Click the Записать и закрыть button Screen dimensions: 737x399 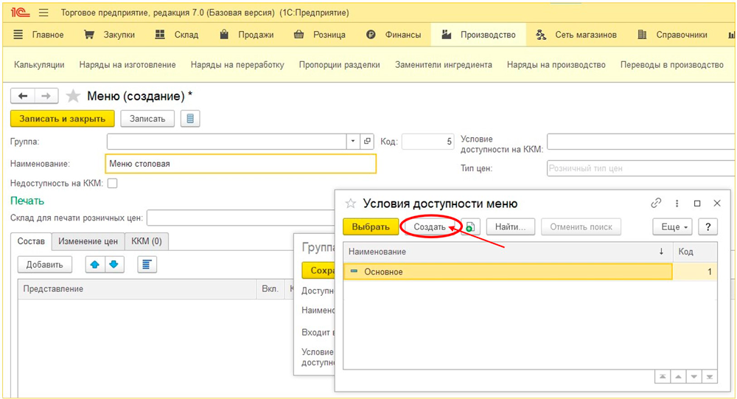pos(63,119)
